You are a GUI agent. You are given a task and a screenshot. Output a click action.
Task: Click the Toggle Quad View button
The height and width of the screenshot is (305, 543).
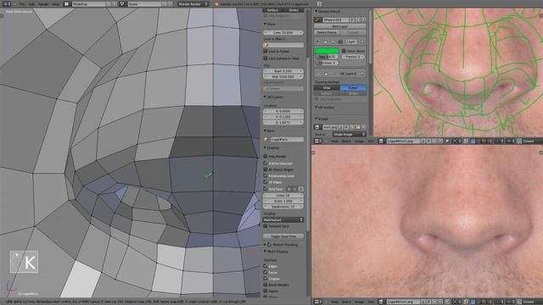pyautogui.click(x=283, y=236)
